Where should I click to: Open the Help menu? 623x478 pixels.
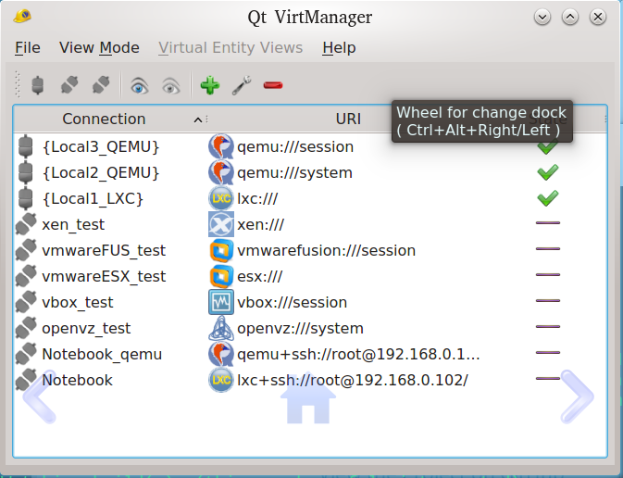pos(339,48)
